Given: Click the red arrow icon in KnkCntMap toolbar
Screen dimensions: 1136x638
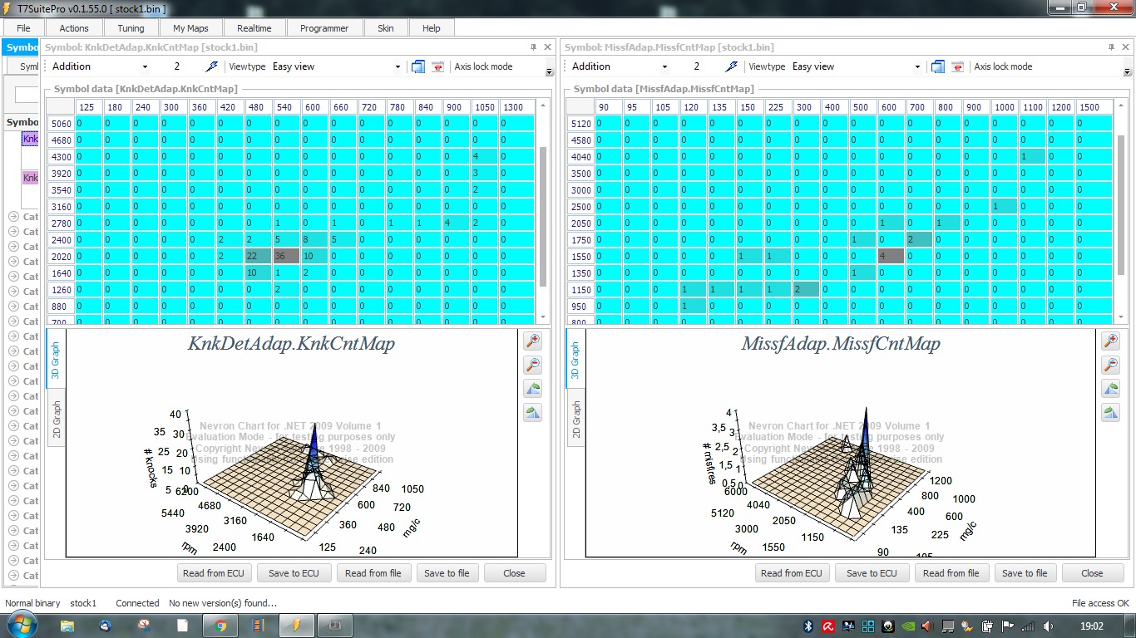Looking at the screenshot, I should point(438,66).
